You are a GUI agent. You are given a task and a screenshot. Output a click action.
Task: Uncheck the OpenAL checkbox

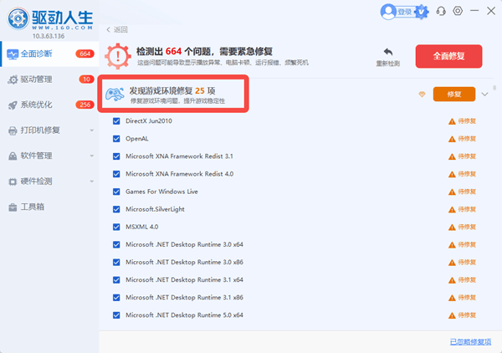(x=116, y=139)
